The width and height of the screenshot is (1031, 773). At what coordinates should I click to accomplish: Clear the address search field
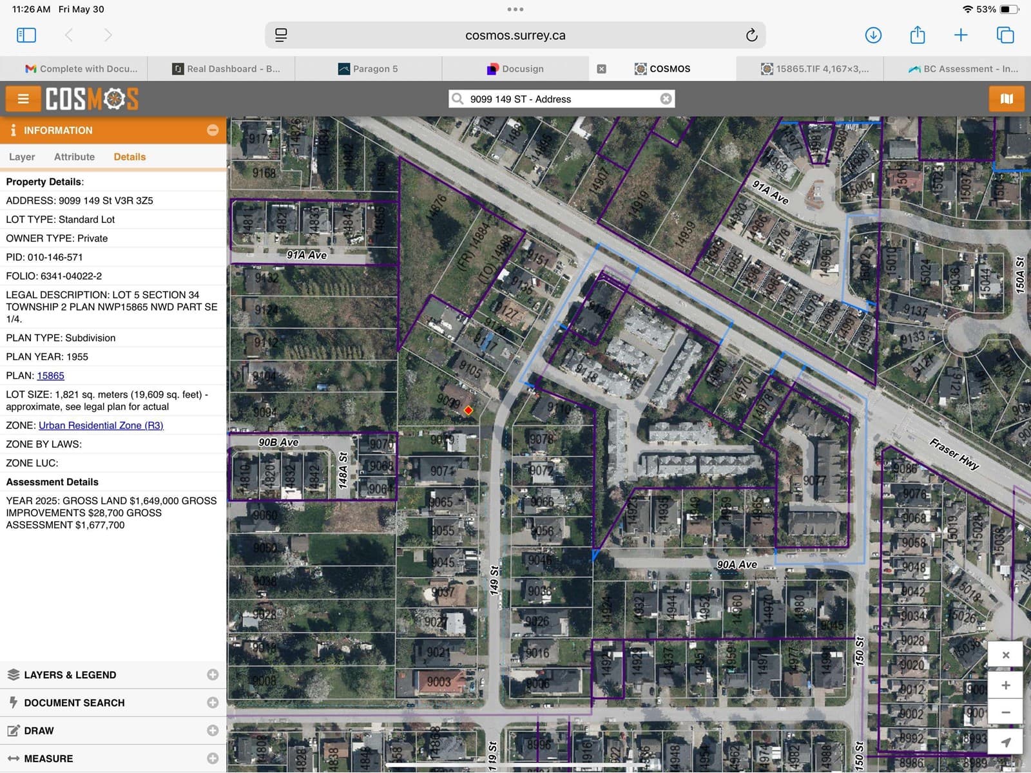[666, 99]
